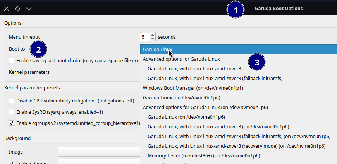Select recovery mode (on /dev/nvme0n1p6) entry
Image resolution: width=337 pixels, height=164 pixels.
(x=239, y=146)
